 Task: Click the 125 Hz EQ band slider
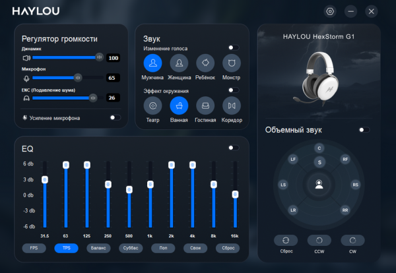[87, 165]
